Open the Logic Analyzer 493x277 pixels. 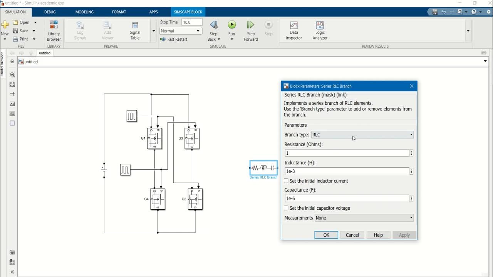pos(320,31)
